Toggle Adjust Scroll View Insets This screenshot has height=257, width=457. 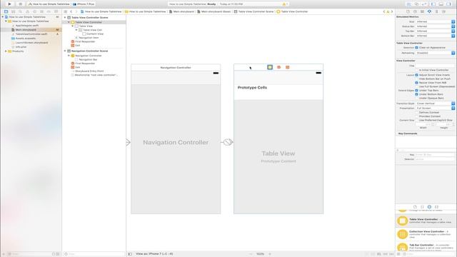(x=416, y=75)
